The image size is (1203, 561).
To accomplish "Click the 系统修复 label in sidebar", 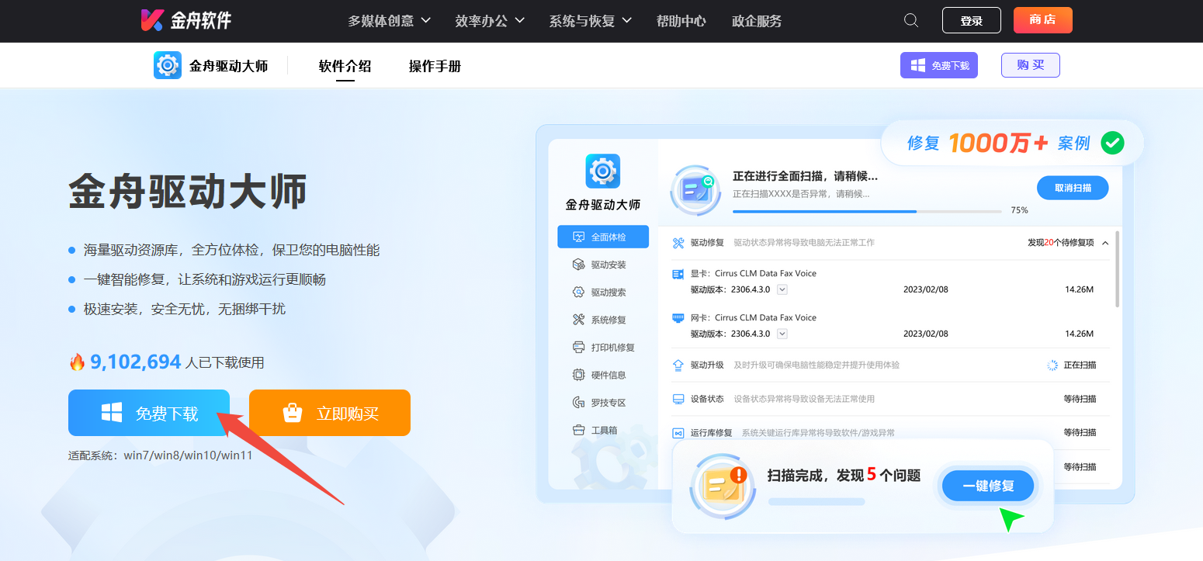I will [608, 320].
